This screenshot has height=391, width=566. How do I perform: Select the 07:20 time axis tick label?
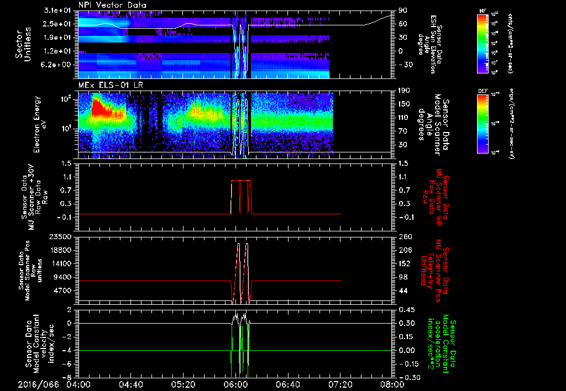coord(340,384)
